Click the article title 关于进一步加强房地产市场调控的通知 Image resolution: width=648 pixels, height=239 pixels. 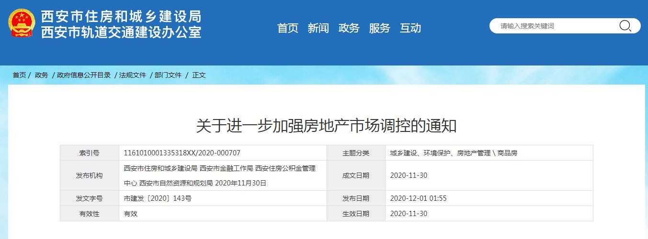[x=327, y=126]
